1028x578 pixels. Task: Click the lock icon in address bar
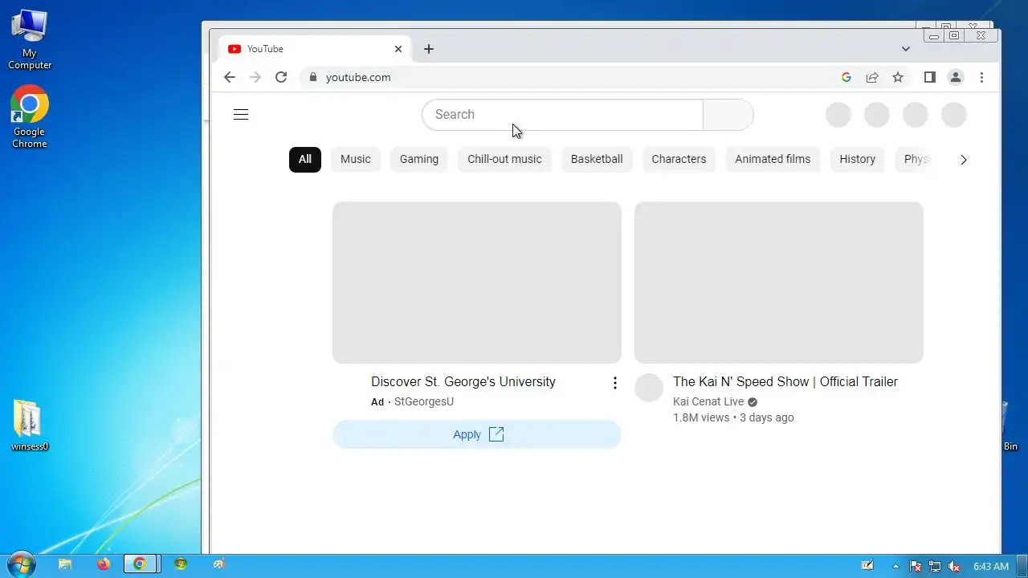[x=313, y=77]
